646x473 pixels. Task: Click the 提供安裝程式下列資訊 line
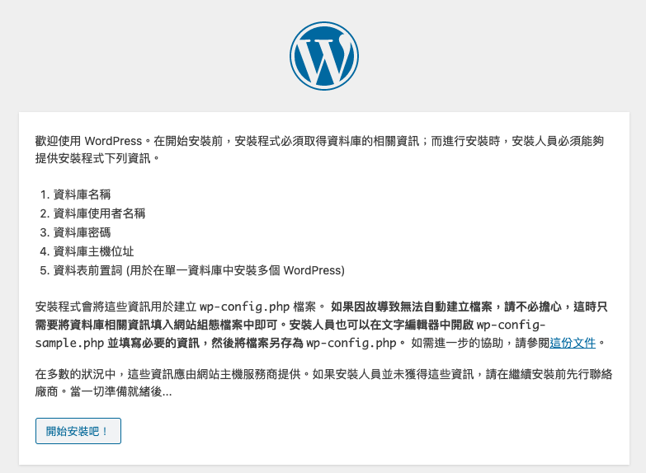point(93,158)
